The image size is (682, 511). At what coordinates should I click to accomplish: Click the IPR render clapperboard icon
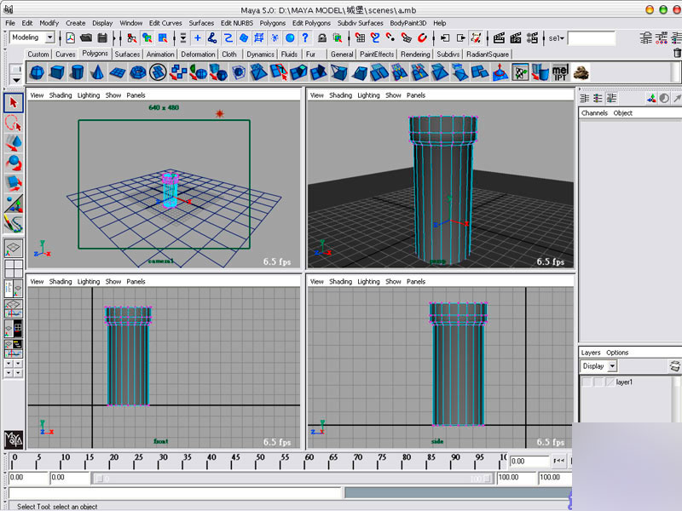point(516,38)
